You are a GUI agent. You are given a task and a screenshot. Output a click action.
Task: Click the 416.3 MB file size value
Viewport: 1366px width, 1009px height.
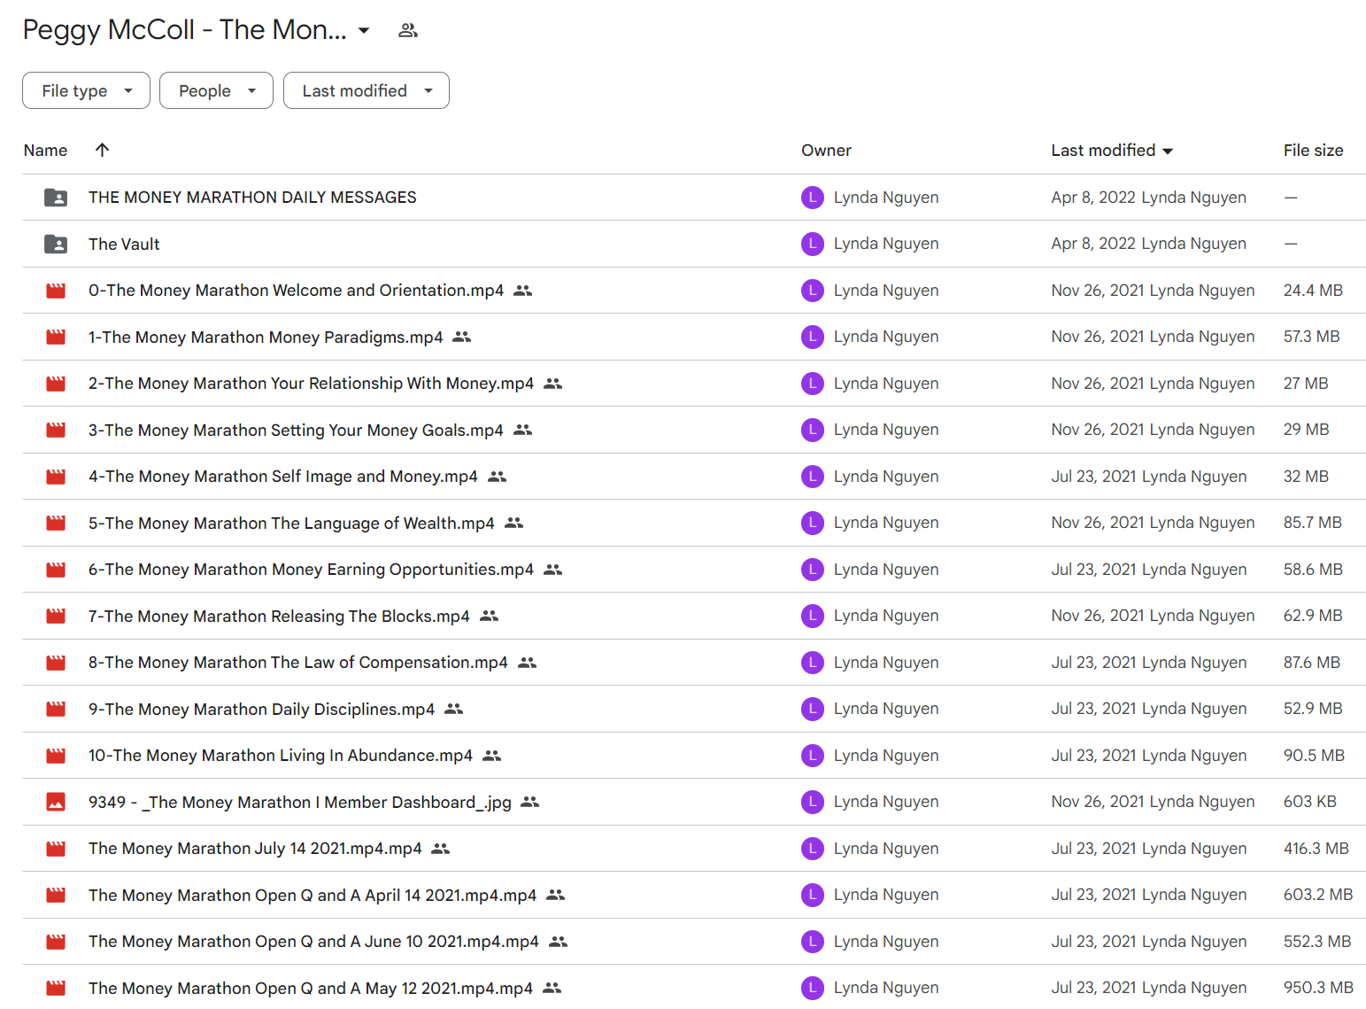pos(1316,849)
